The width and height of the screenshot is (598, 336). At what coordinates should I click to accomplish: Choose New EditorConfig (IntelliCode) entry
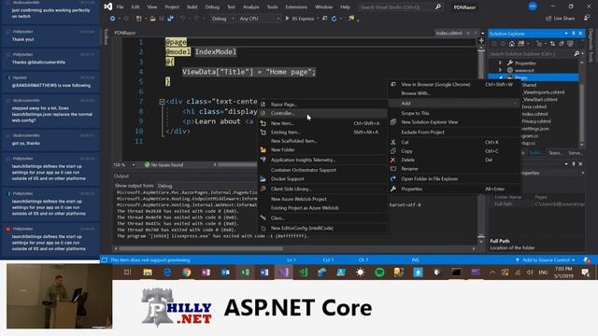click(x=322, y=228)
